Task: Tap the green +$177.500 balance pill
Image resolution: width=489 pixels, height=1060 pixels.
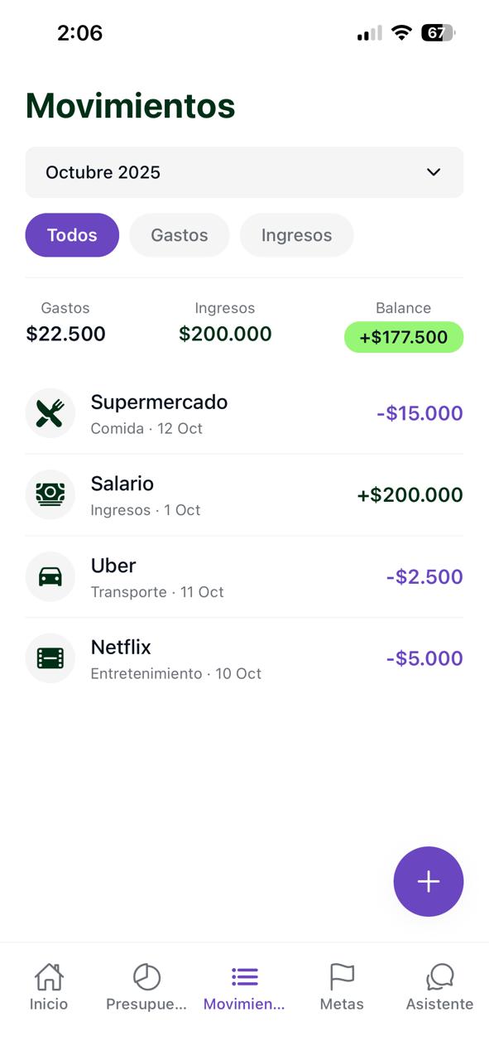Action: coord(403,337)
